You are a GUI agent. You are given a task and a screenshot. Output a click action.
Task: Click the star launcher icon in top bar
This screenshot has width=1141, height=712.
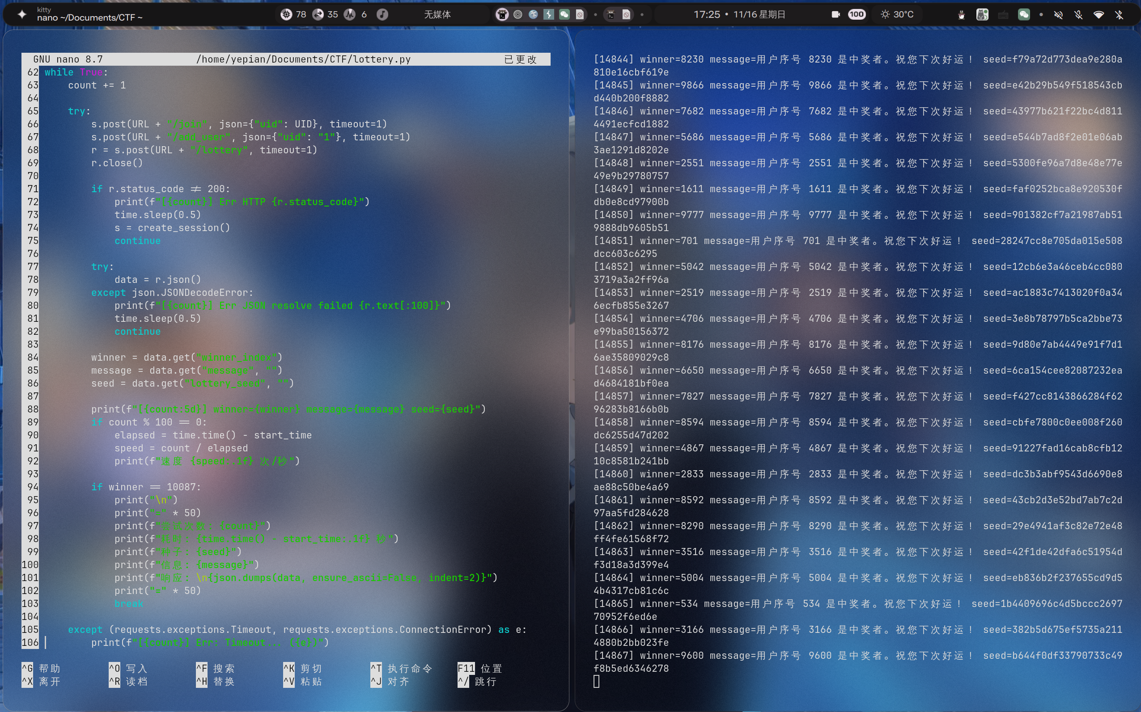coord(21,15)
